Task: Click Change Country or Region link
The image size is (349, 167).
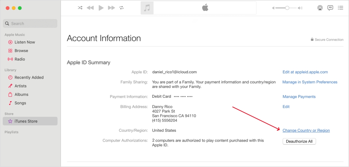Action: pyautogui.click(x=306, y=130)
